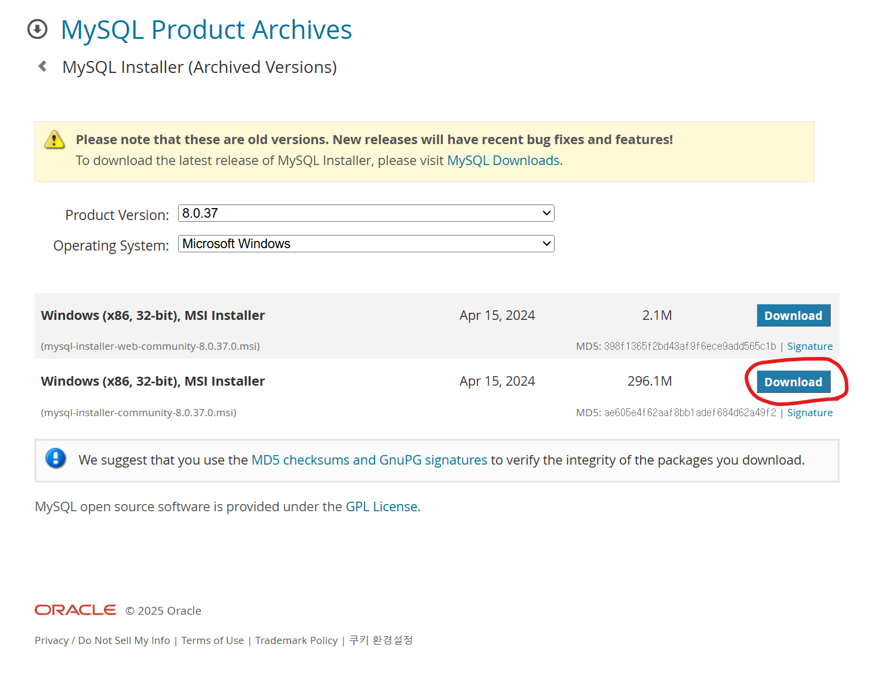
Task: Open the Product Version 8.0.37 dropdown
Action: point(366,213)
